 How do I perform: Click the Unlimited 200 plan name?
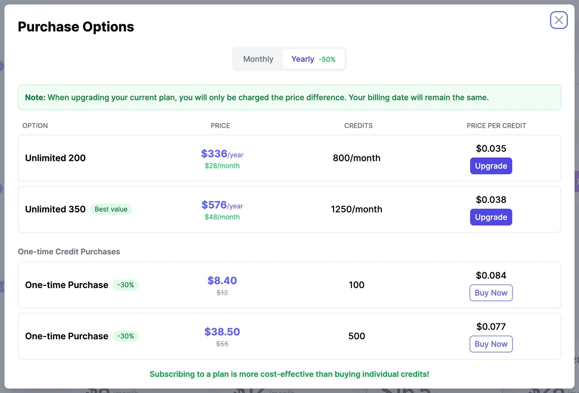55,158
